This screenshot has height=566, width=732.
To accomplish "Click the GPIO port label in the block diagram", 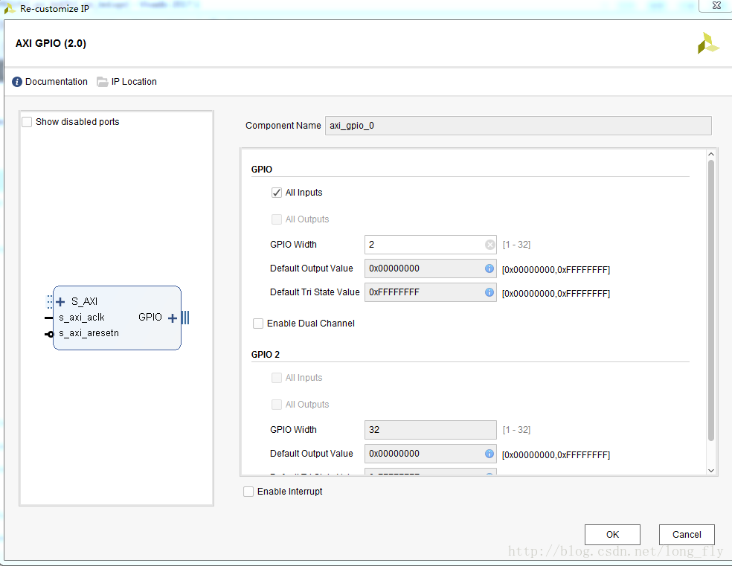I will point(150,318).
